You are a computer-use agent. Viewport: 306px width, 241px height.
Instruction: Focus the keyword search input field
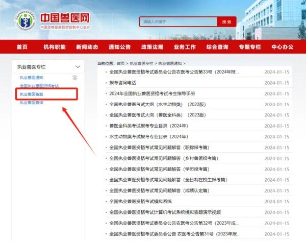(178, 22)
